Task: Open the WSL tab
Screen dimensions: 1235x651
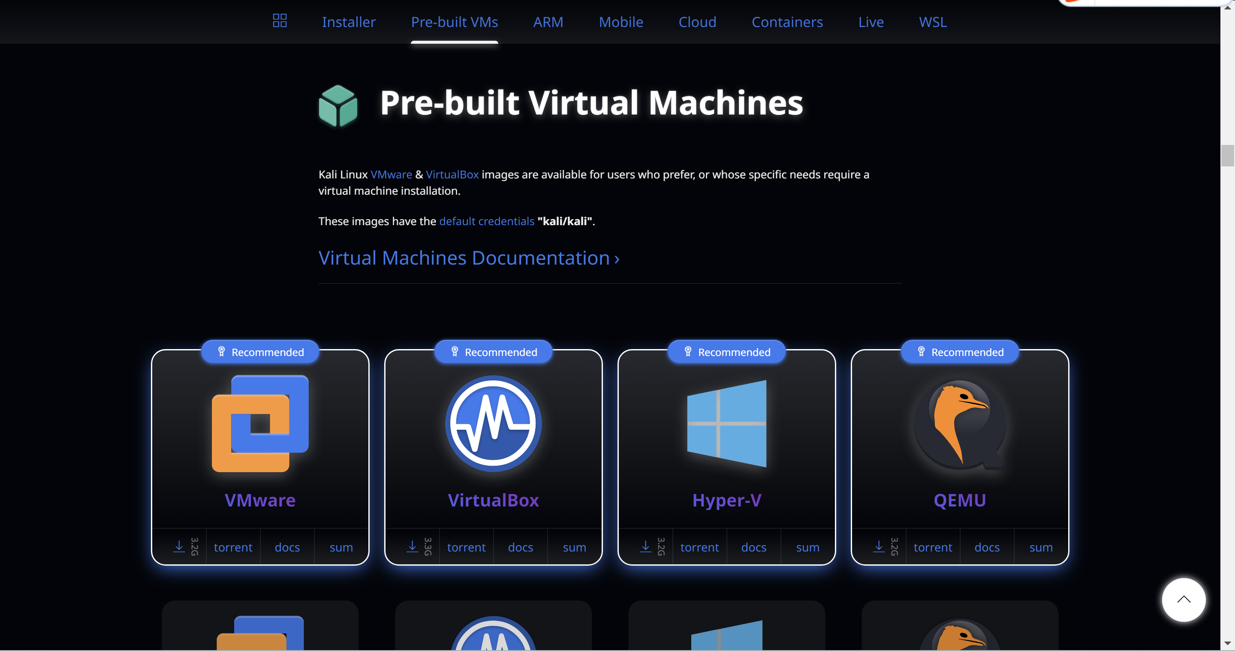Action: [933, 22]
